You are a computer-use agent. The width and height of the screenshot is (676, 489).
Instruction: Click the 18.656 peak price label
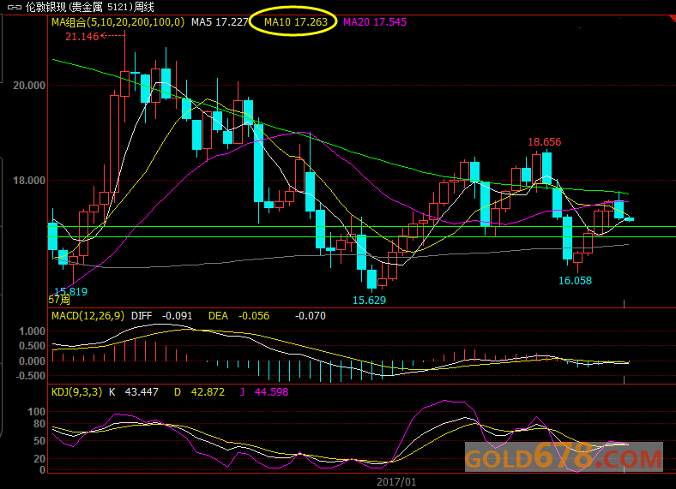[545, 142]
